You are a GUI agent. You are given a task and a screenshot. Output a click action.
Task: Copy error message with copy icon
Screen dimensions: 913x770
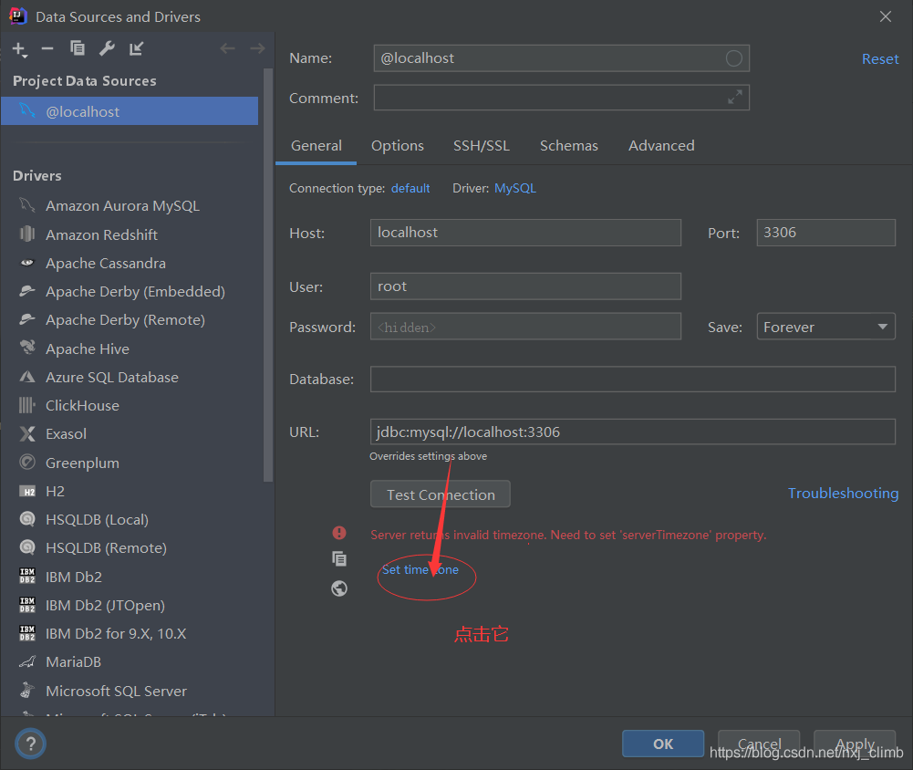pos(339,559)
